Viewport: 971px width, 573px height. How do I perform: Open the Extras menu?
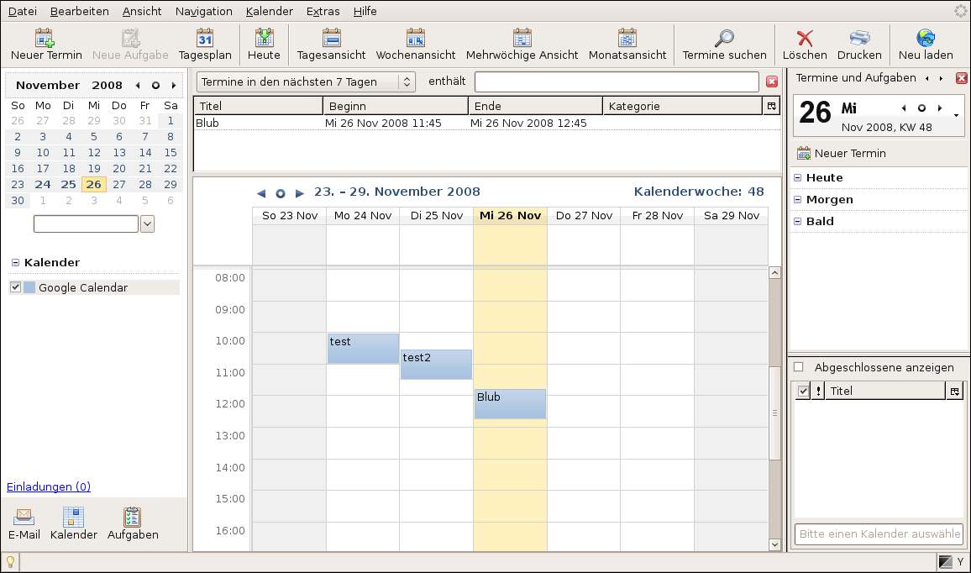323,11
